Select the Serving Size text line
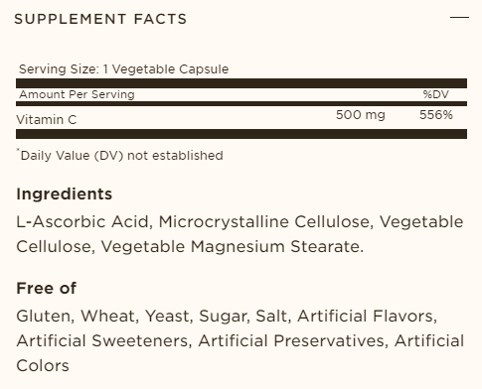This screenshot has height=389, width=482. point(123,69)
